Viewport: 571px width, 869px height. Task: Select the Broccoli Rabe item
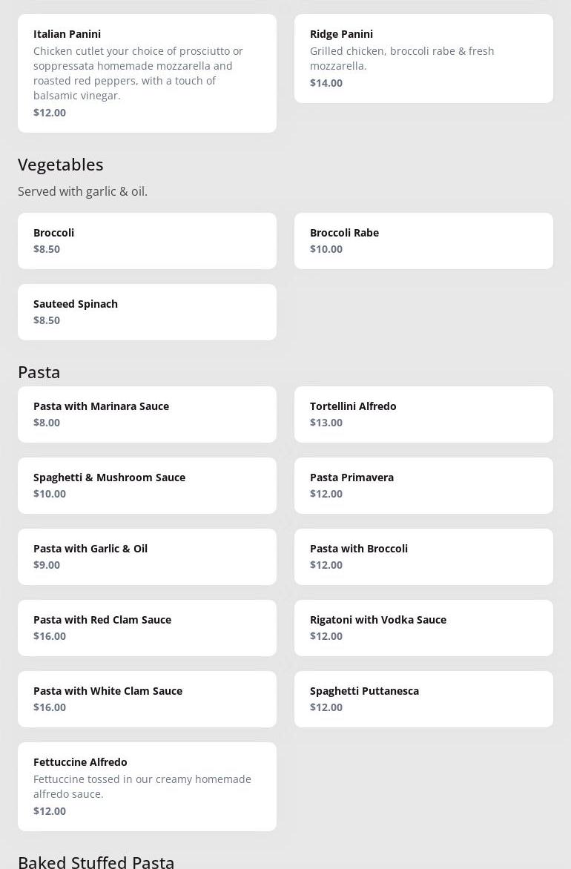pos(423,240)
